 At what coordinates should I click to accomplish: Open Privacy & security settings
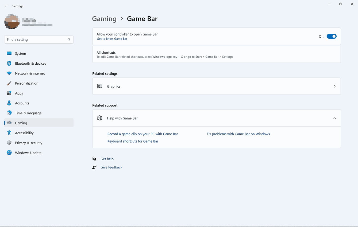click(x=39, y=143)
